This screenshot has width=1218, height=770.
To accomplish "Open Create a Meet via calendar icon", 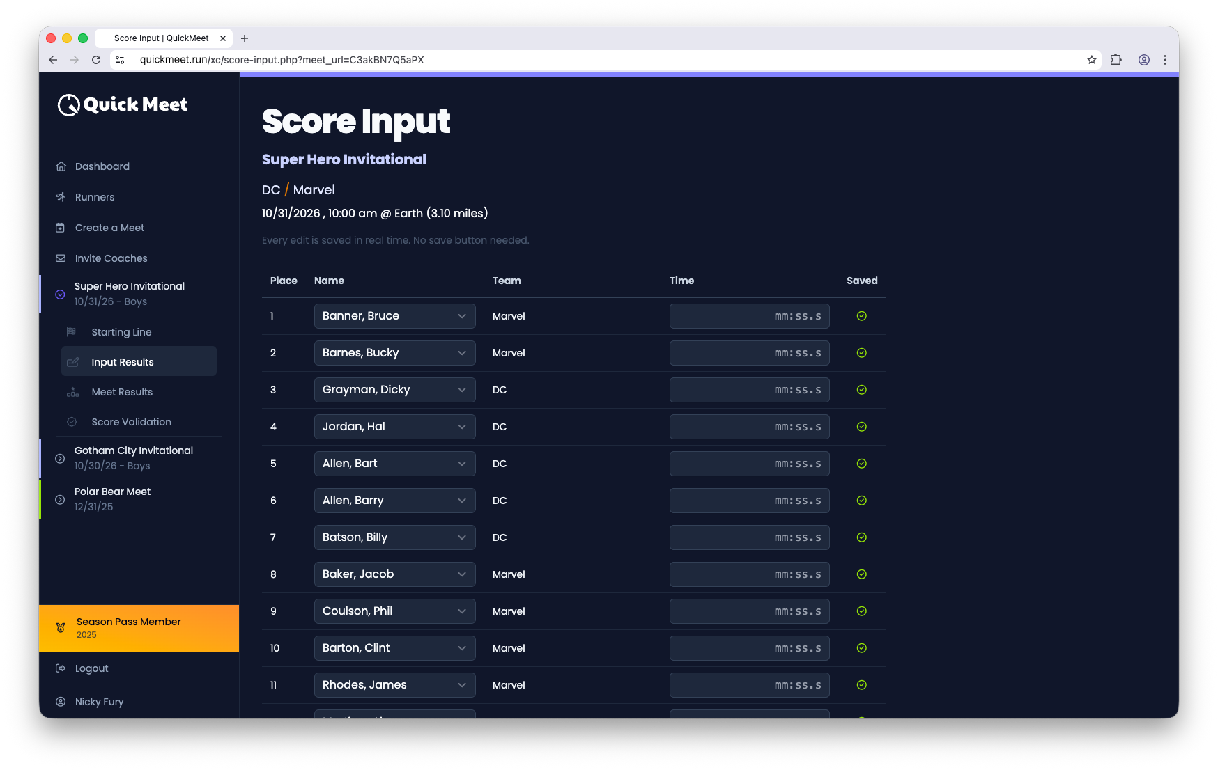I will tap(61, 228).
